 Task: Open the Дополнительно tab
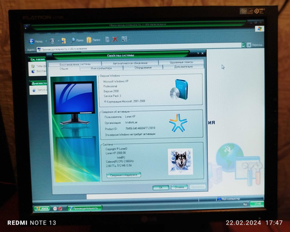[184, 67]
